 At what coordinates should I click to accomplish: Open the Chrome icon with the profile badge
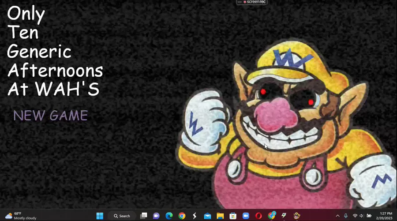[x=271, y=216]
